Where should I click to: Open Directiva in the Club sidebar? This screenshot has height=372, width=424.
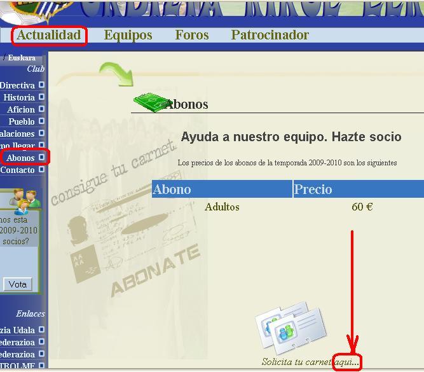17,85
